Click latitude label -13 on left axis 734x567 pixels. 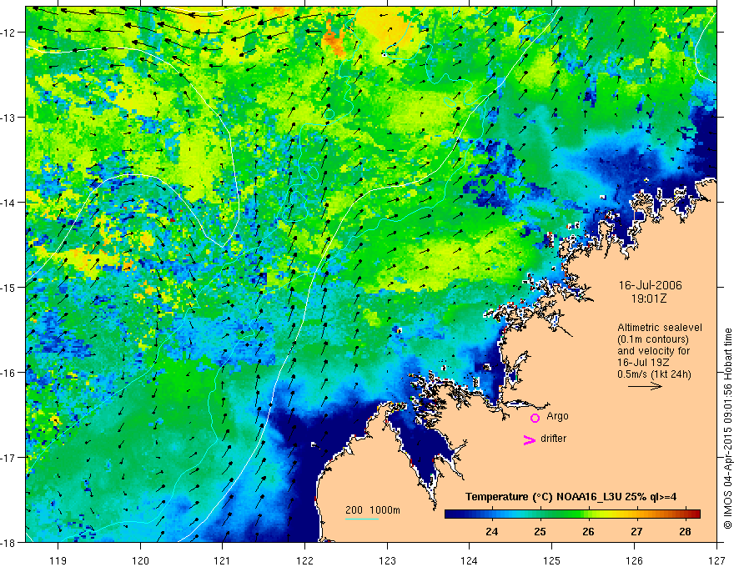tap(9, 118)
